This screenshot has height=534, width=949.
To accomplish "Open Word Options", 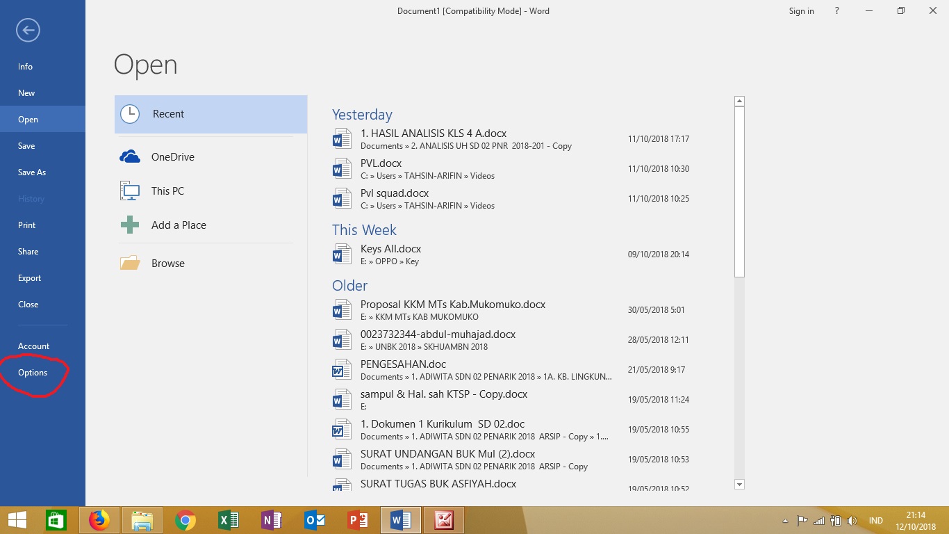I will coord(32,372).
